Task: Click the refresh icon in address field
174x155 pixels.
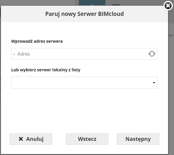Action: pos(152,54)
